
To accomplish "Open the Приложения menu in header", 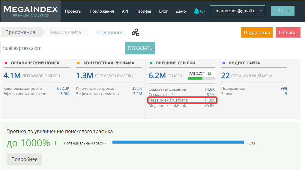I will tap(102, 11).
